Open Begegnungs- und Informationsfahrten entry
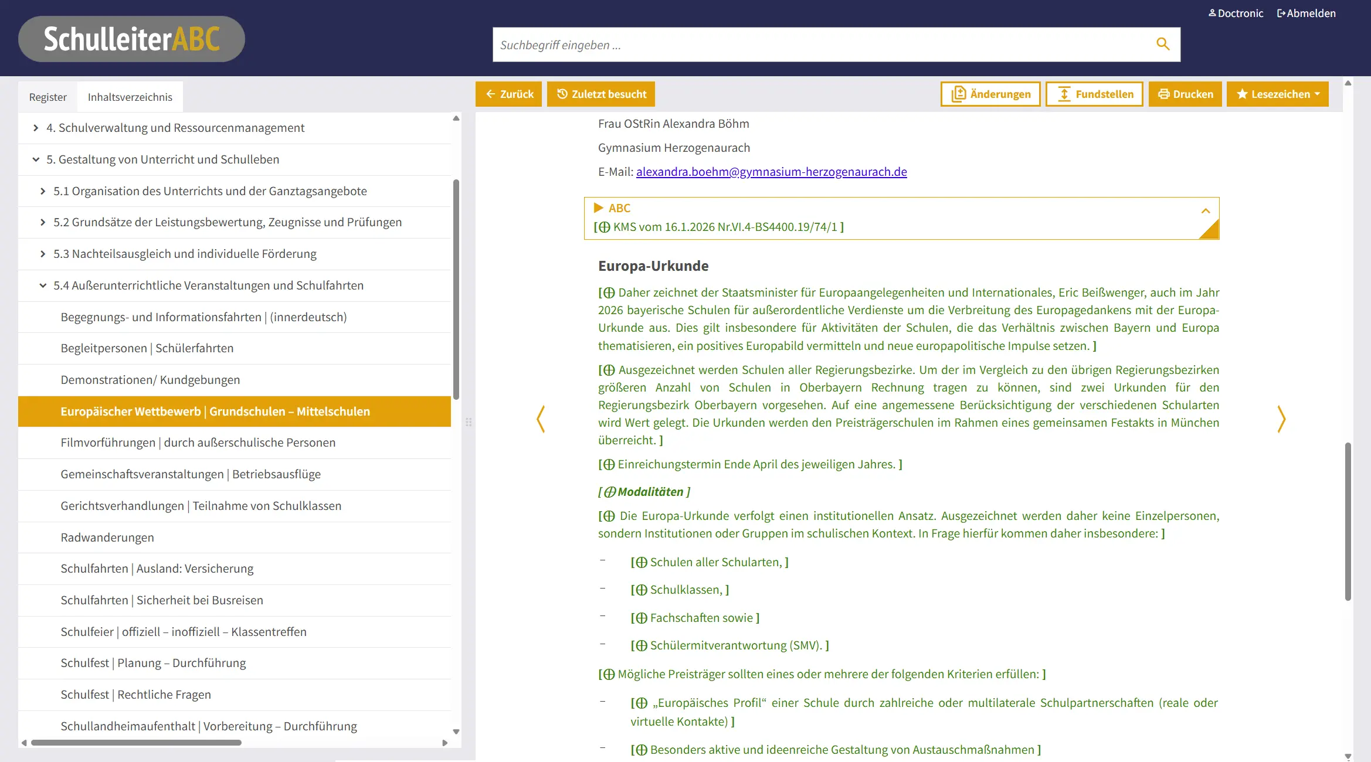Screen dimensions: 1371x762 click(235, 317)
